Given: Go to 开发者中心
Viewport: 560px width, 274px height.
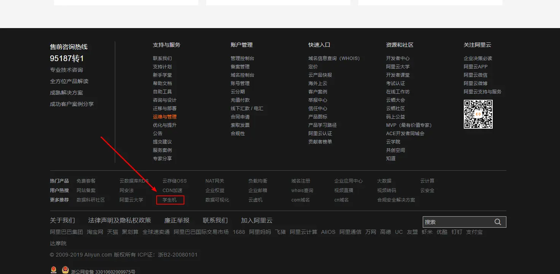Looking at the screenshot, I should 398,58.
